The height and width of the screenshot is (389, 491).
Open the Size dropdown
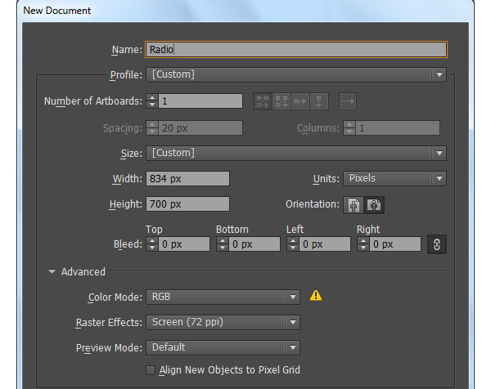(296, 153)
